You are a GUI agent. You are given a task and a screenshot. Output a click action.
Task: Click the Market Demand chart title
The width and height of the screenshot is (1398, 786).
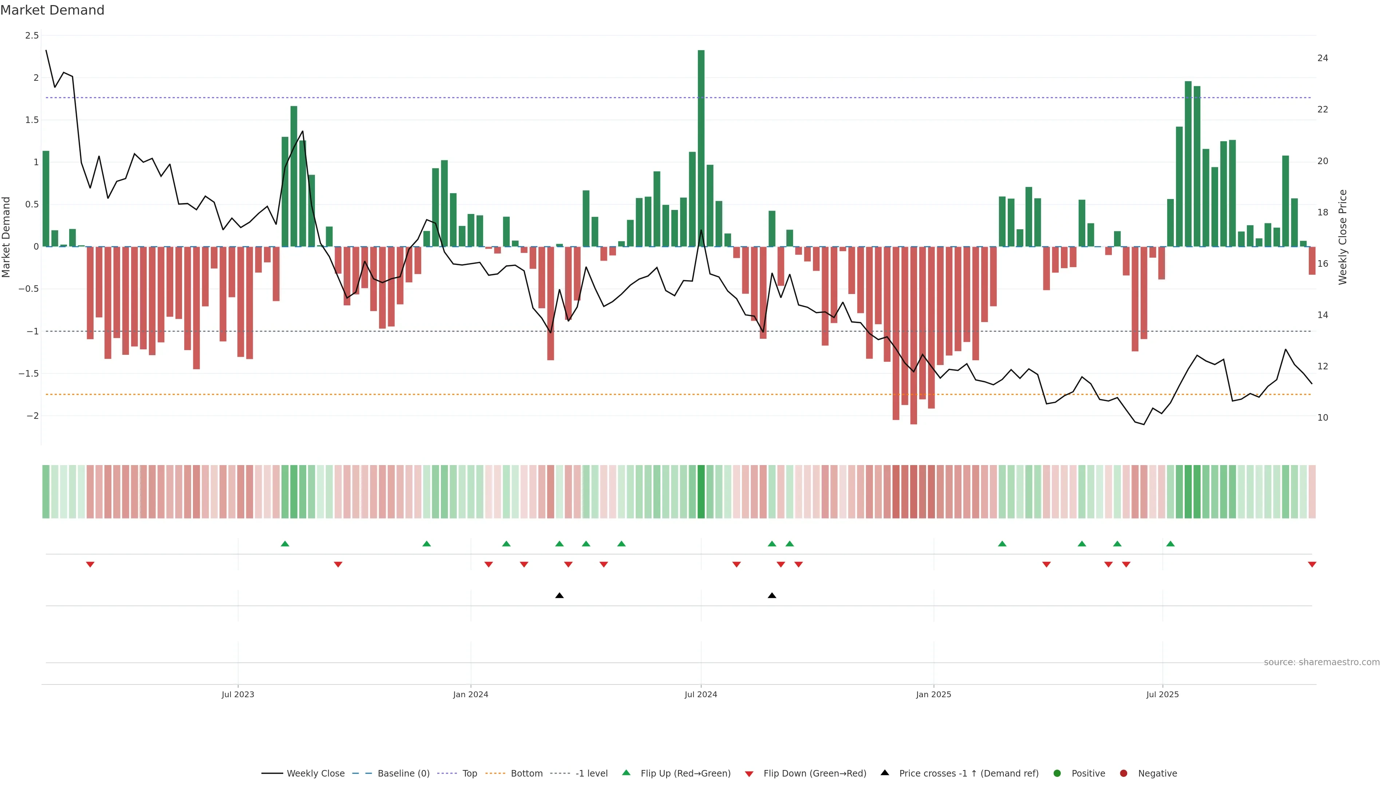click(52, 10)
